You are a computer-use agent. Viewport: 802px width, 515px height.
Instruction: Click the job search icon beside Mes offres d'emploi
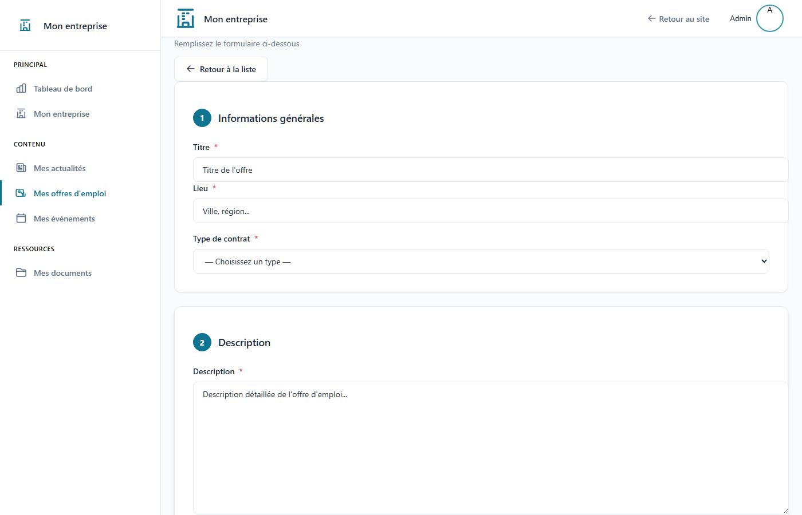point(21,193)
